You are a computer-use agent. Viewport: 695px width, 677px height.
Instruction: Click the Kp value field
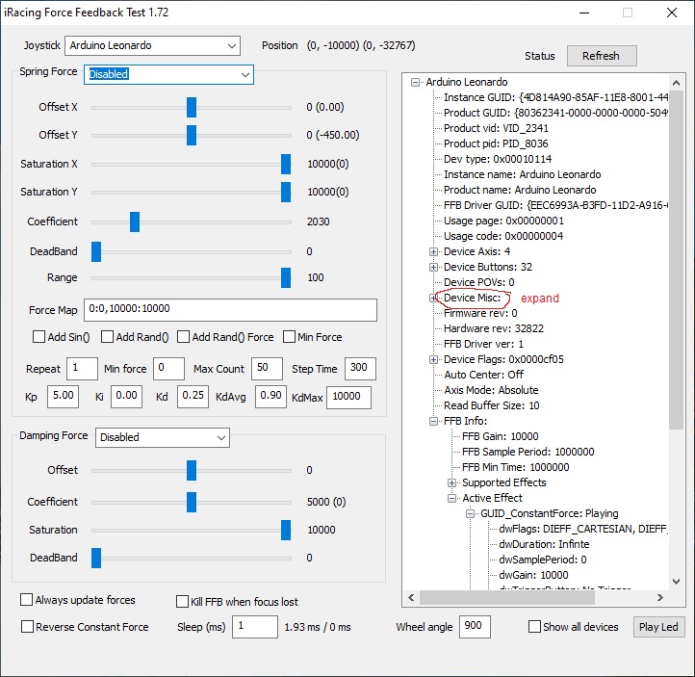[x=63, y=397]
